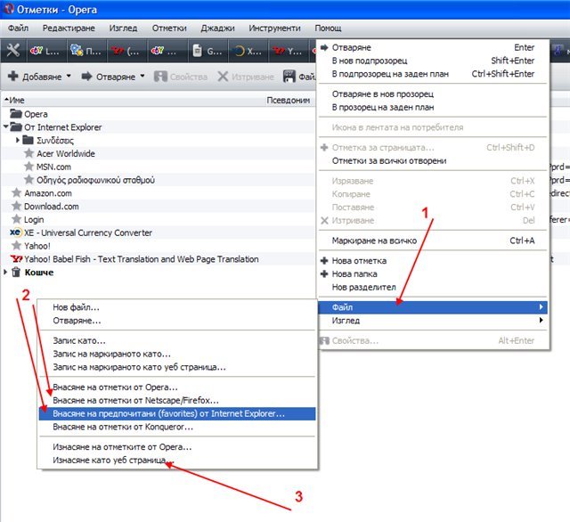Click the Συνδέσεις folder icon

(28, 140)
